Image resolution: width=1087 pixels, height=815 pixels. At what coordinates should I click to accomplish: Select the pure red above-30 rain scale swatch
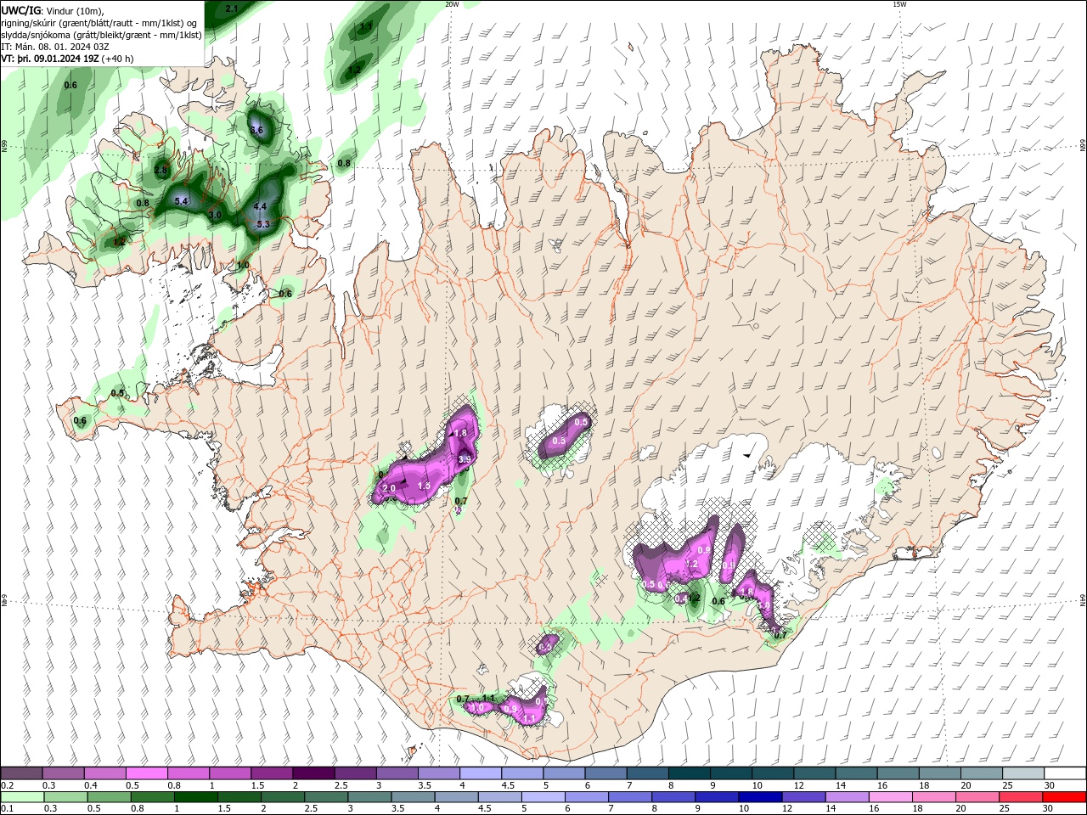click(1064, 796)
